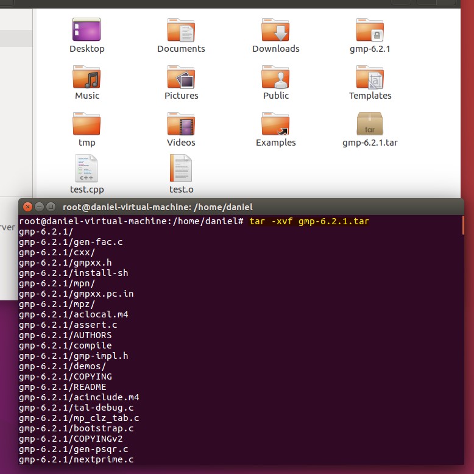Select the test.cpp source file

[x=87, y=169]
